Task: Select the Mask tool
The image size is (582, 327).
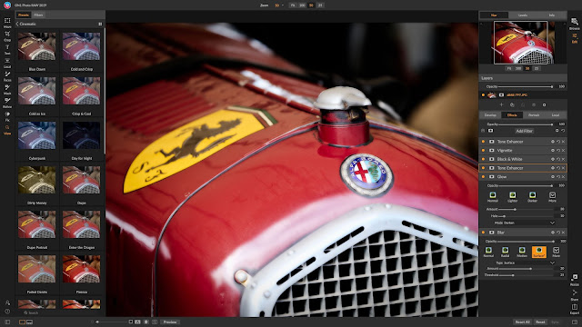Action: click(7, 89)
